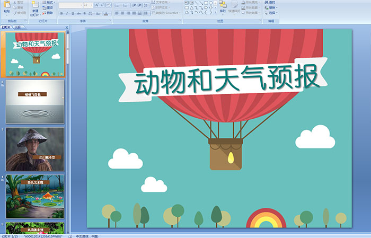Open the Clipboard pane launcher
This screenshot has width=371, height=238.
click(26, 21)
